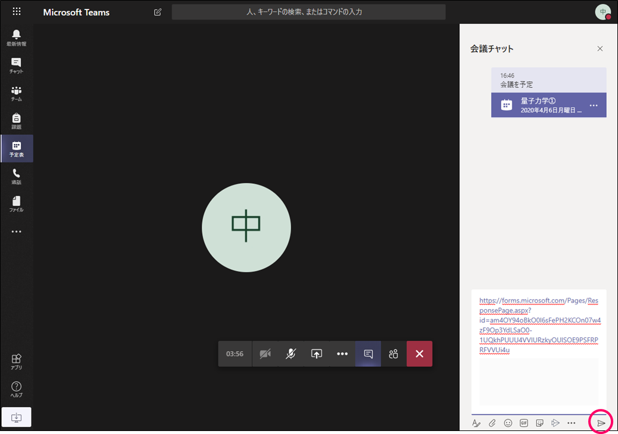Open the sticker picker
This screenshot has height=434, width=618.
(540, 423)
